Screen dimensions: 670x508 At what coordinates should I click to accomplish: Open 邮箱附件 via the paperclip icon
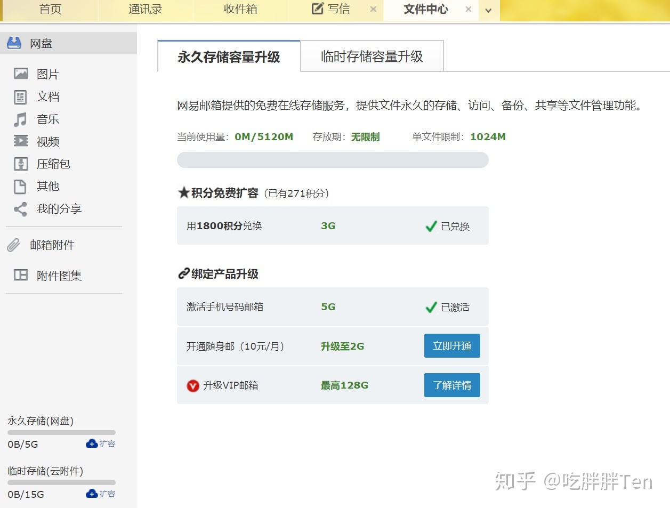pyautogui.click(x=13, y=245)
